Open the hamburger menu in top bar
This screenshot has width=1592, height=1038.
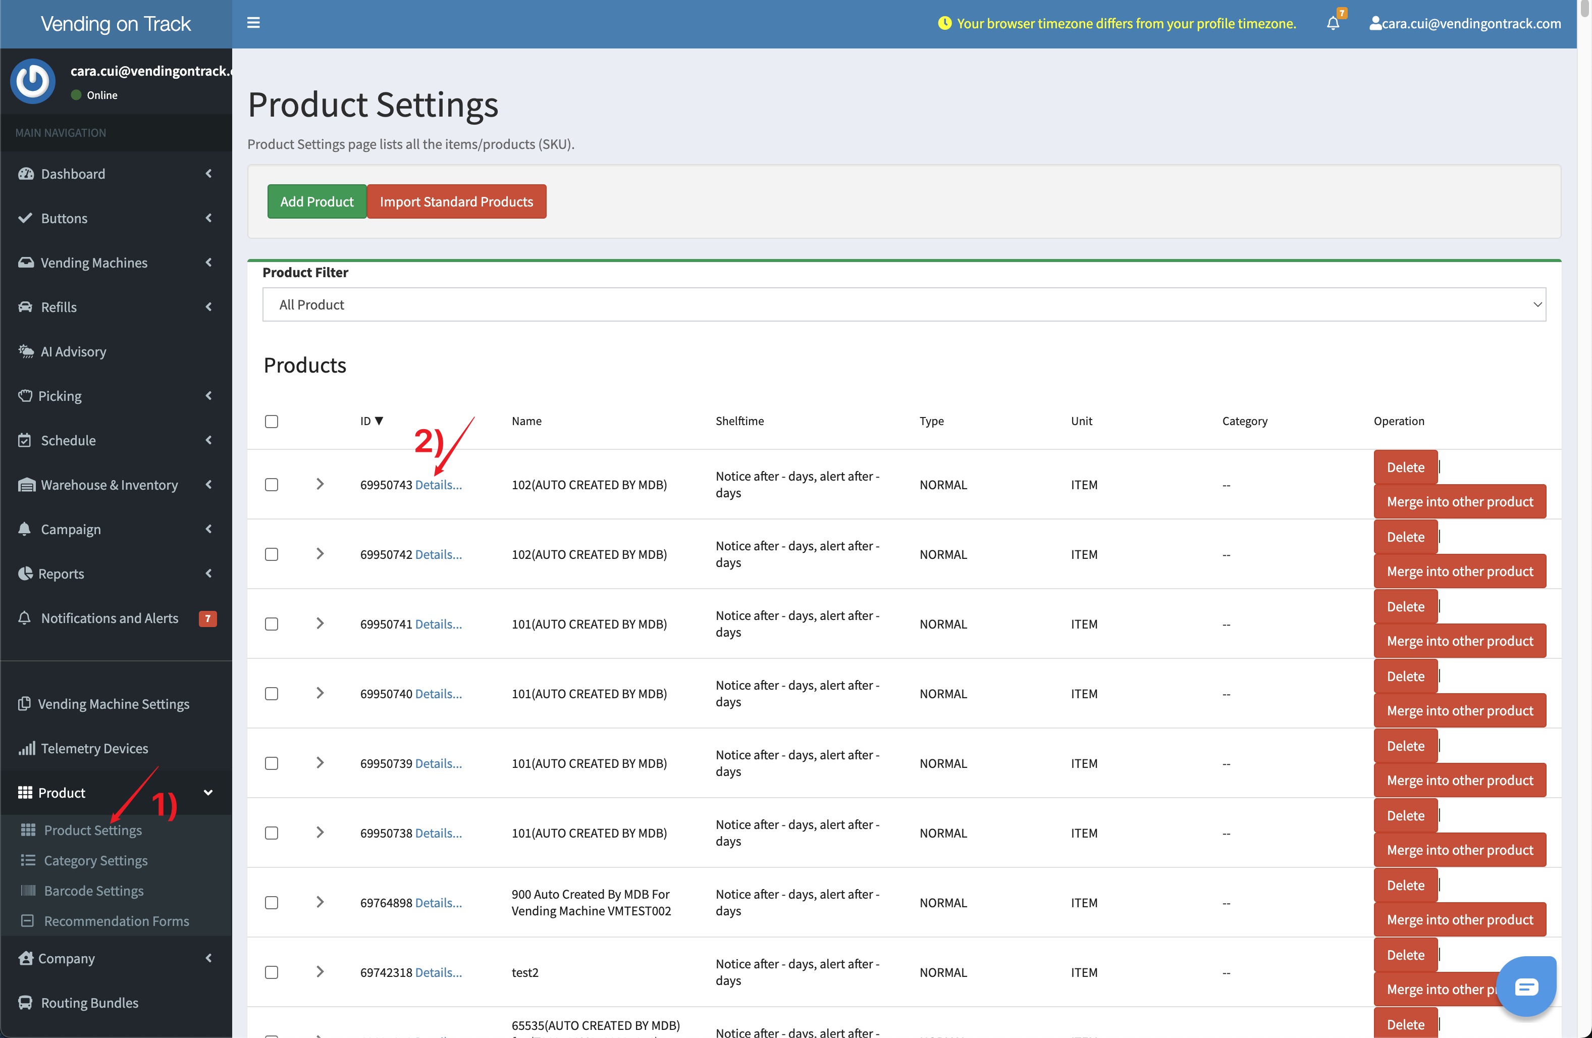click(253, 22)
